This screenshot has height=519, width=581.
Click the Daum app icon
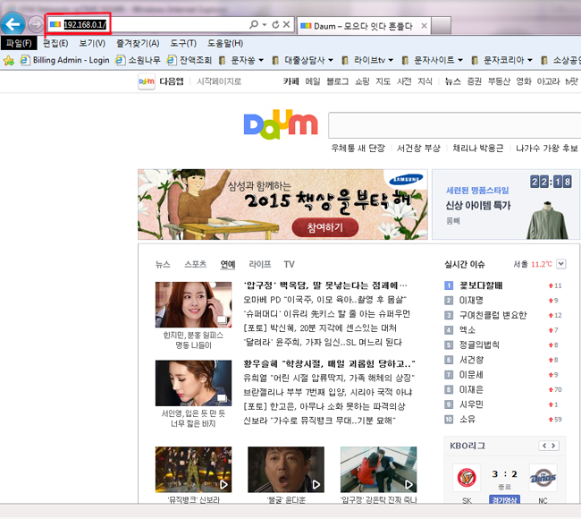tap(147, 81)
